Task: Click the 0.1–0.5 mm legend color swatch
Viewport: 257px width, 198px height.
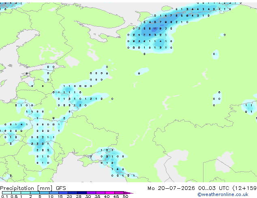Action: (x=7, y=193)
